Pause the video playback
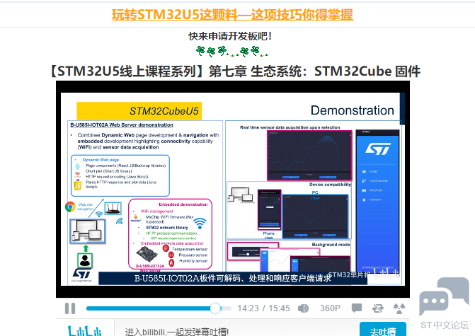The height and width of the screenshot is (336, 475). tap(70, 308)
